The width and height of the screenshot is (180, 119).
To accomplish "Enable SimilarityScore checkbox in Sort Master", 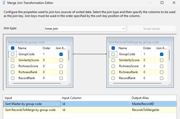I will click(x=13, y=60).
